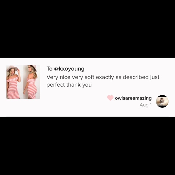This screenshot has width=175, height=175.
Task: Click the 'To' label before @kxoyoung
Action: pos(49,69)
